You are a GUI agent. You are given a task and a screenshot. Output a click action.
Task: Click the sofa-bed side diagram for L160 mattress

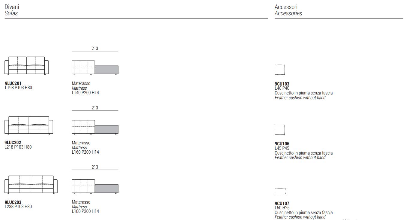(x=95, y=127)
